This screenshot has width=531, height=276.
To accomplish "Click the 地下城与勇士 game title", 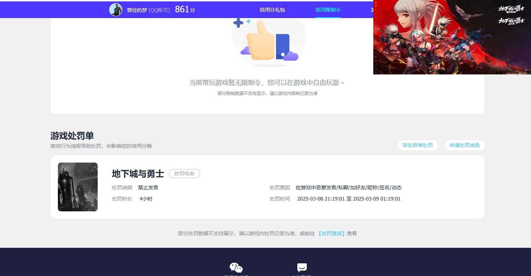I will coord(138,174).
